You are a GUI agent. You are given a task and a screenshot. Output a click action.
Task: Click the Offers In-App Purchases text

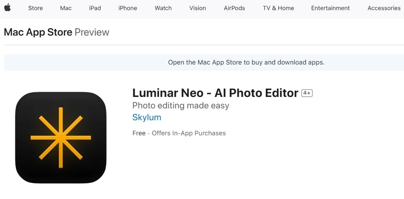pyautogui.click(x=189, y=133)
